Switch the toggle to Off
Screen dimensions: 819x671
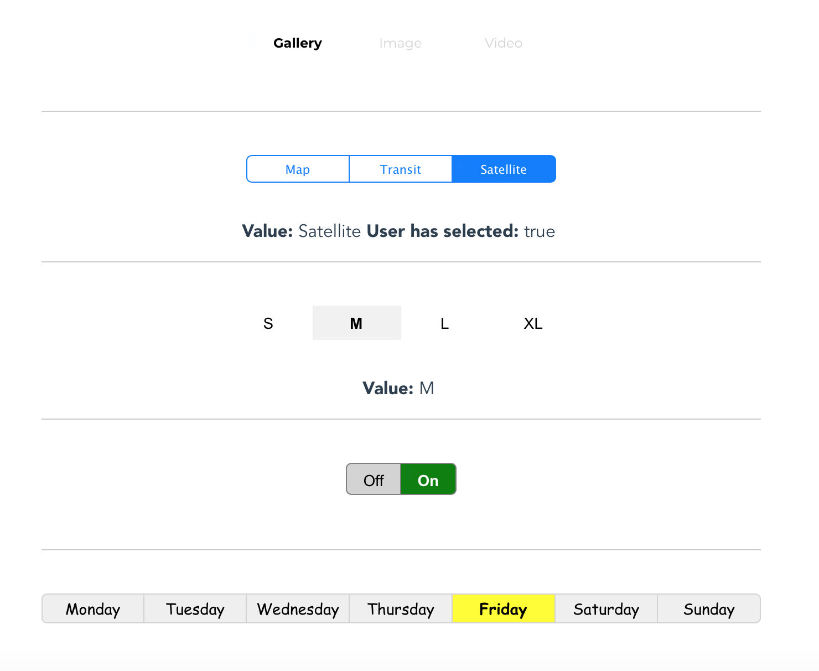point(374,480)
